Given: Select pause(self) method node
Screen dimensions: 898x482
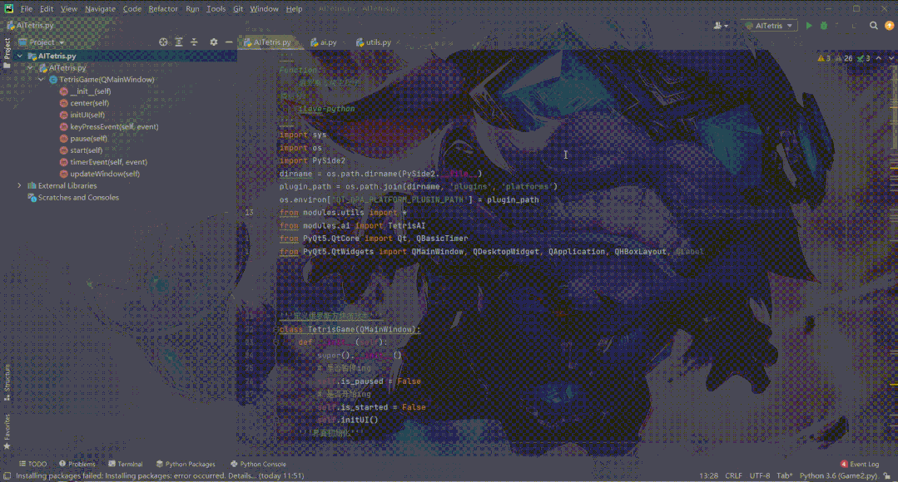Looking at the screenshot, I should [x=83, y=139].
